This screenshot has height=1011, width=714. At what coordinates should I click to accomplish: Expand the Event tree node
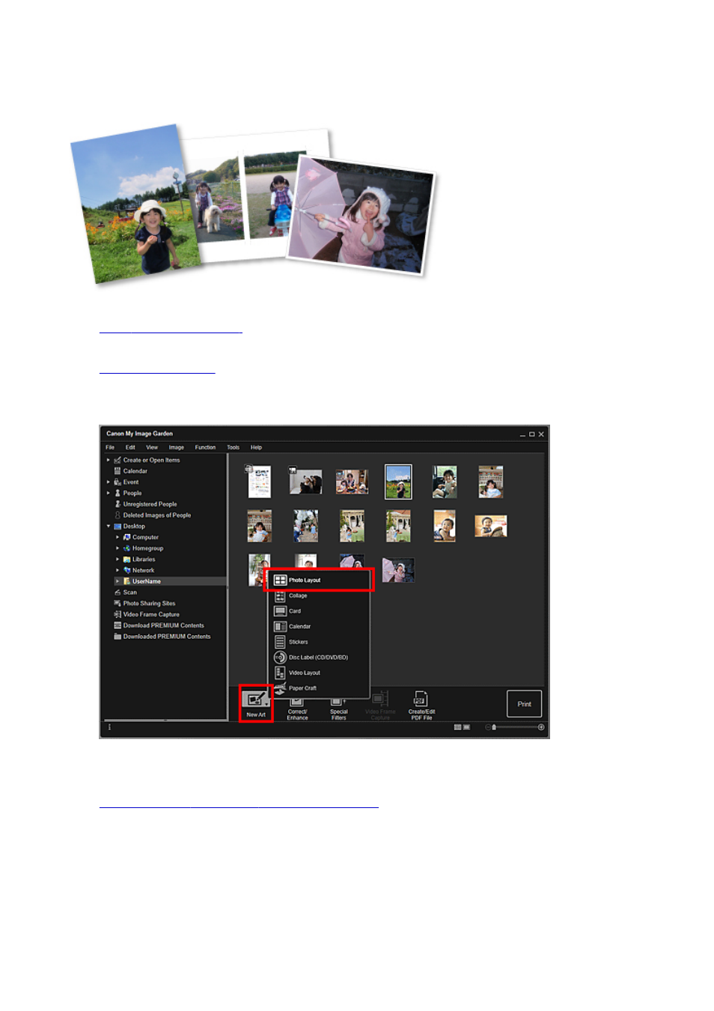pos(109,482)
